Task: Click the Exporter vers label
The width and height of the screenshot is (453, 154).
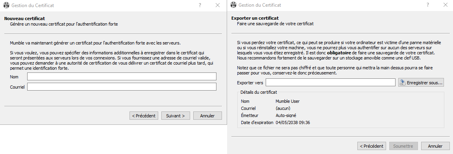Action: pyautogui.click(x=250, y=83)
